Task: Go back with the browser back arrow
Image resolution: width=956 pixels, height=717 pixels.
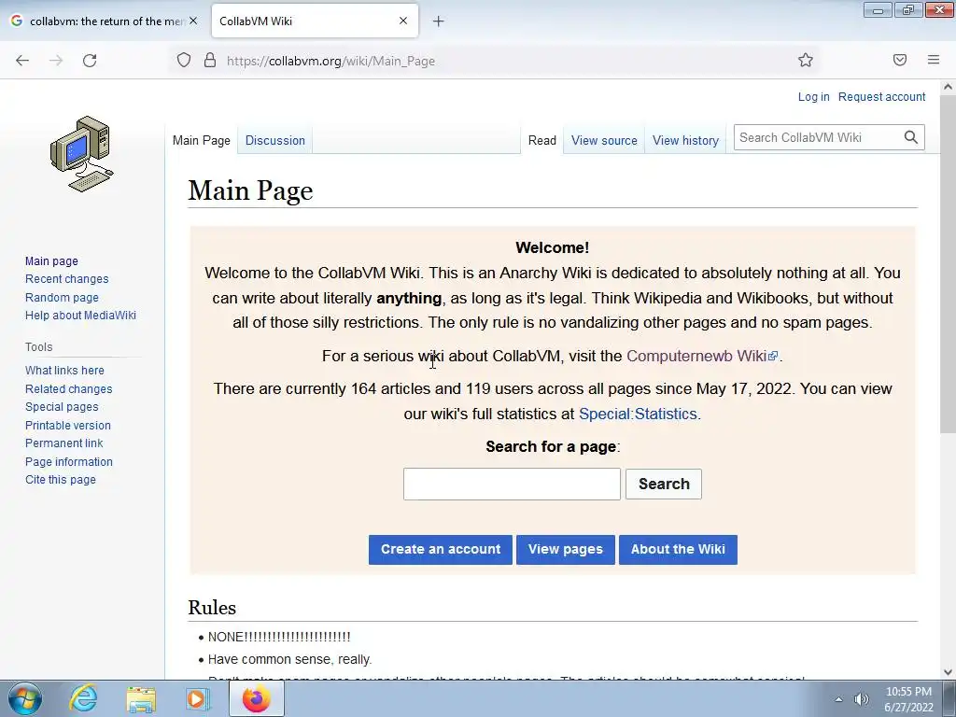Action: [x=22, y=61]
